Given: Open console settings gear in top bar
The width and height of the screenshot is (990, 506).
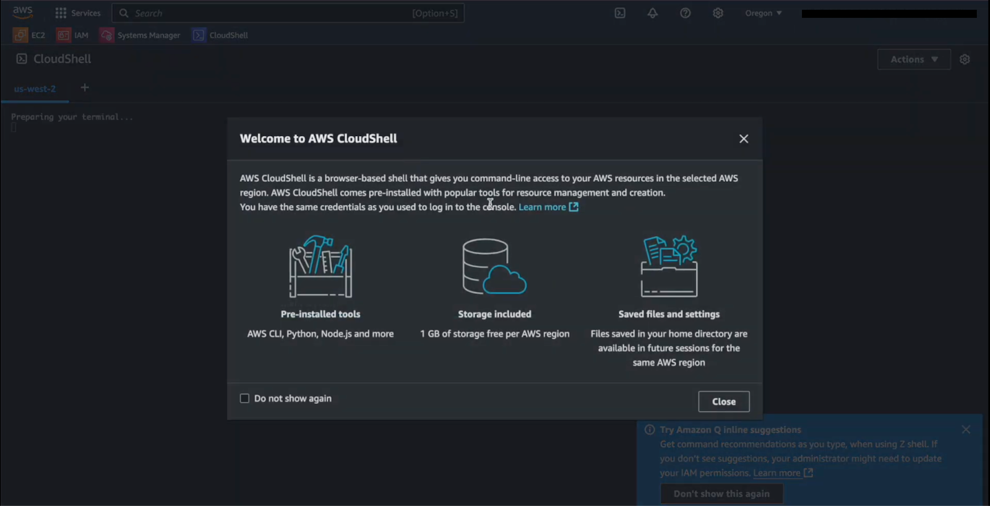Looking at the screenshot, I should (x=718, y=13).
